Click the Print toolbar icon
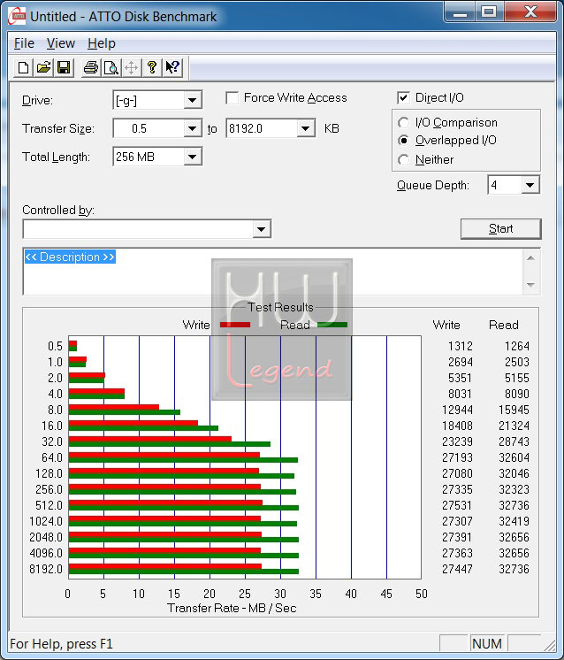The width and height of the screenshot is (564, 660). [91, 67]
